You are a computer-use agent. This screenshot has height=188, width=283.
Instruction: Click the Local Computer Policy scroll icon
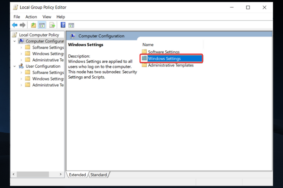click(15, 35)
